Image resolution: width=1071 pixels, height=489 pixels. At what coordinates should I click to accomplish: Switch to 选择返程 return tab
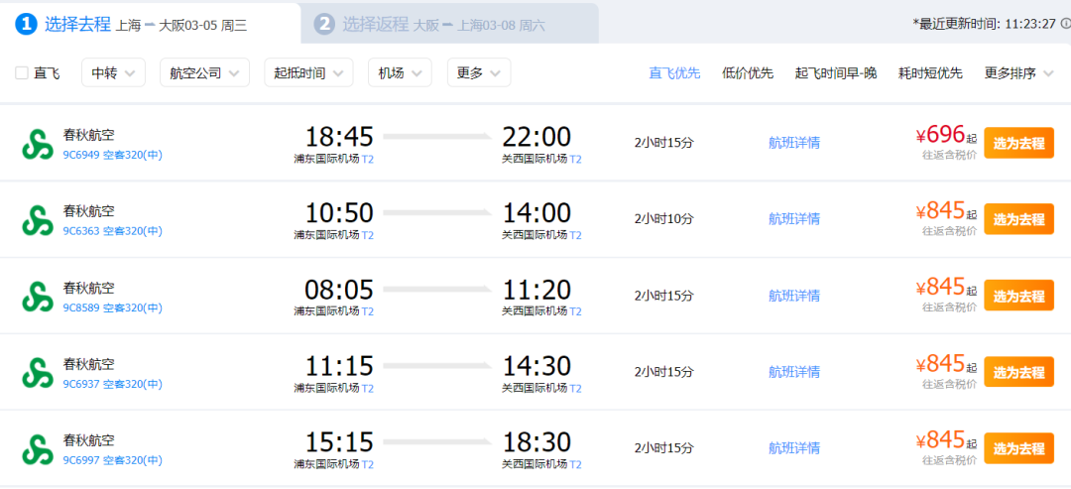[x=375, y=24]
